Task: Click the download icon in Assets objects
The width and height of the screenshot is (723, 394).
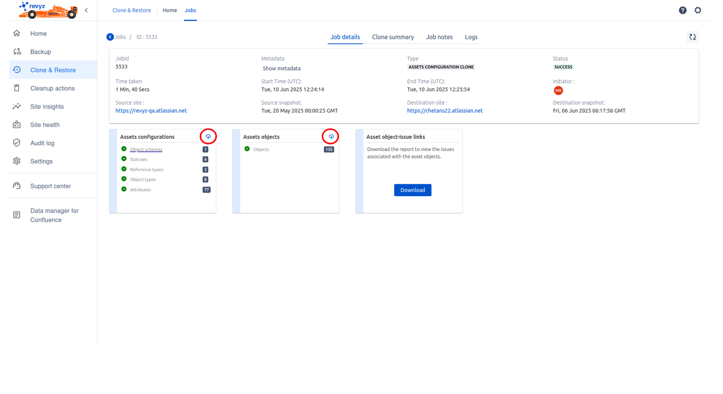Action: [x=331, y=137]
